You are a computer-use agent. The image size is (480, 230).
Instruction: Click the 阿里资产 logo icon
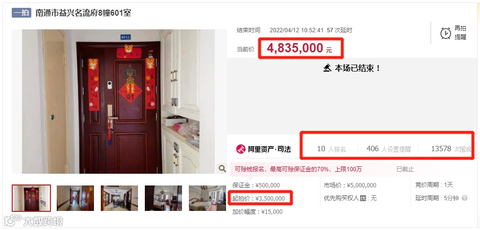pyautogui.click(x=241, y=149)
